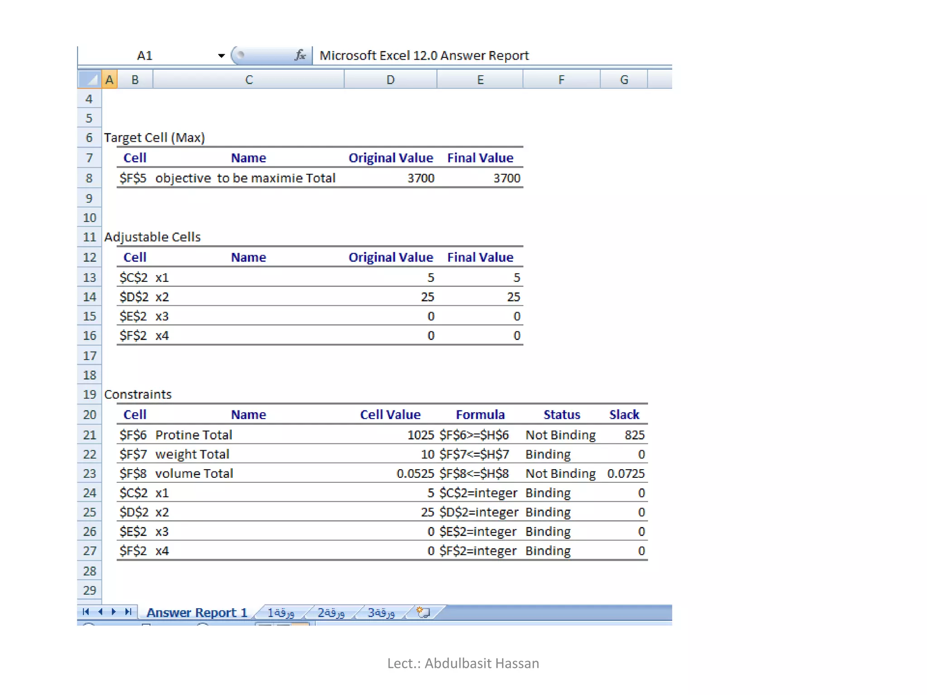
Task: Click the 3700 Final Value cell
Action: tap(506, 178)
